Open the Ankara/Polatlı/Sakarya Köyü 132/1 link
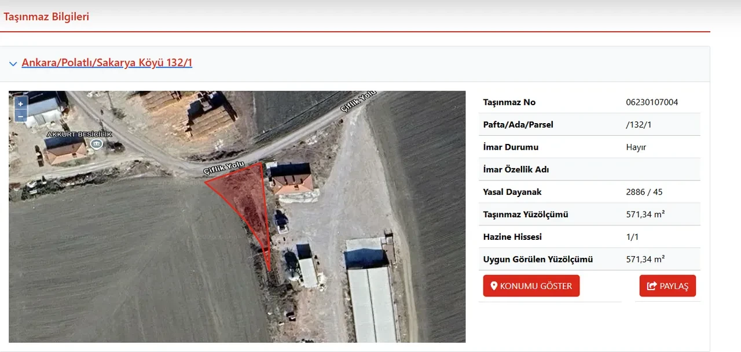This screenshot has height=352, width=741. pos(107,62)
